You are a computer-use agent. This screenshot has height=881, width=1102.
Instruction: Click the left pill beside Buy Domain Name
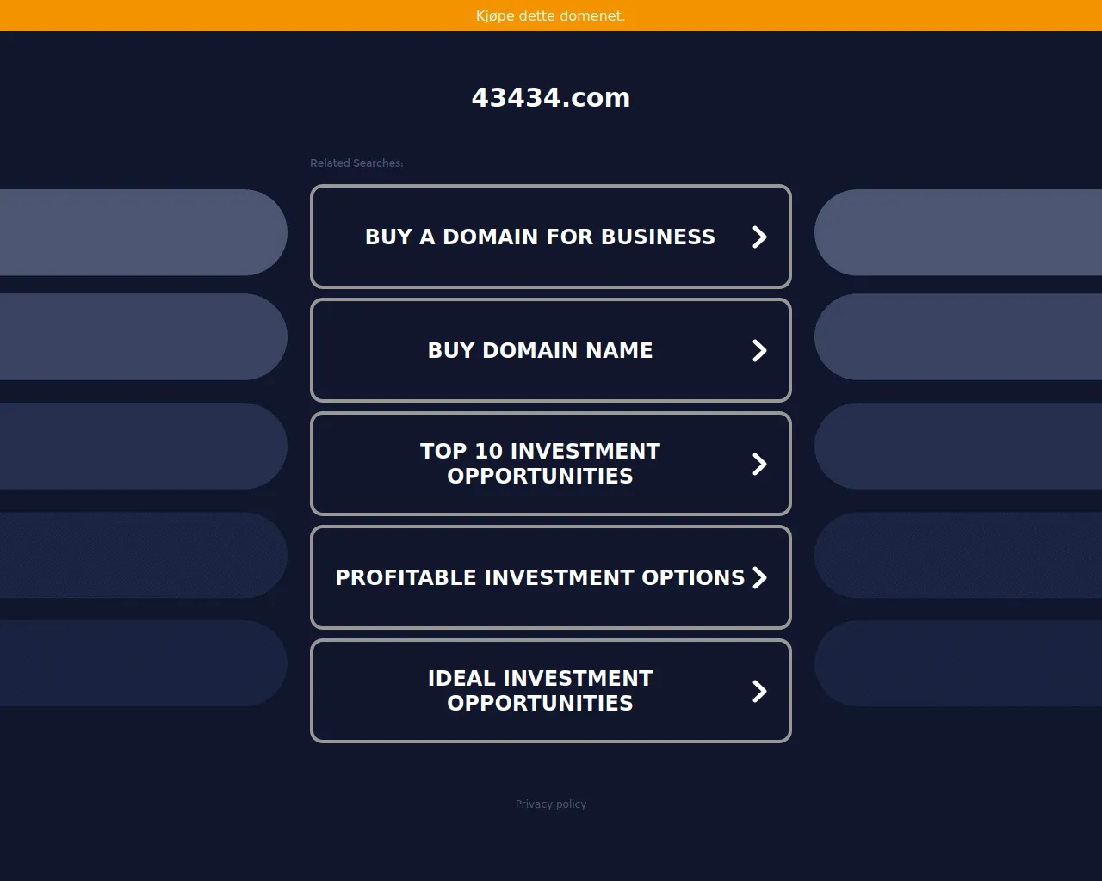tap(142, 336)
